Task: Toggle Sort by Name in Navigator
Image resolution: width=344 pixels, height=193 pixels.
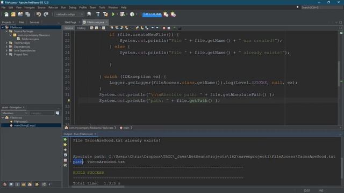Action: [x=44, y=184]
